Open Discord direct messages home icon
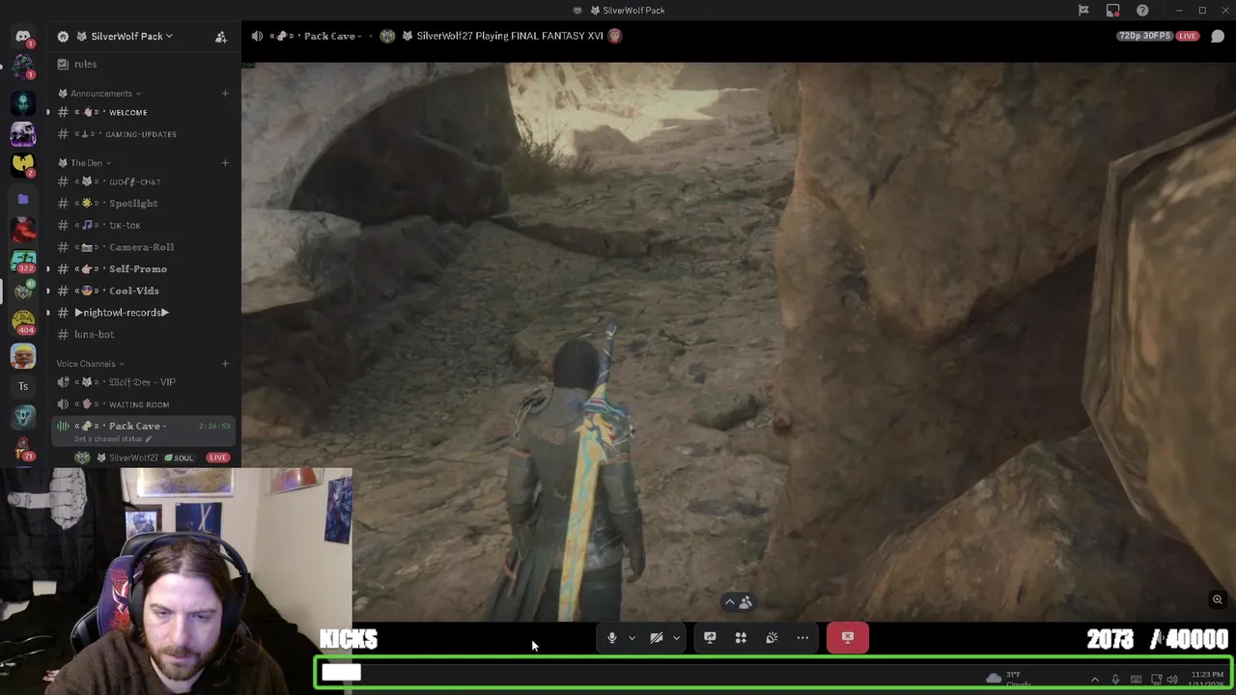Image resolution: width=1236 pixels, height=695 pixels. pyautogui.click(x=23, y=37)
